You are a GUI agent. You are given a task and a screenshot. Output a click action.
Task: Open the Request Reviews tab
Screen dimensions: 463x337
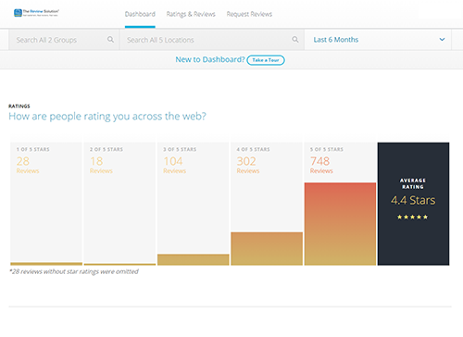coord(249,14)
